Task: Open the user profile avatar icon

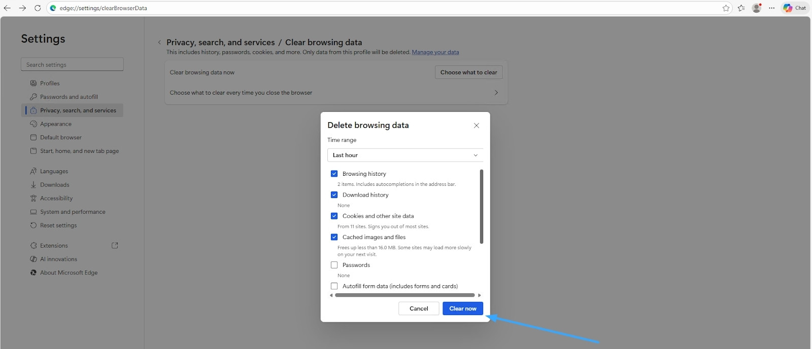Action: coord(757,8)
